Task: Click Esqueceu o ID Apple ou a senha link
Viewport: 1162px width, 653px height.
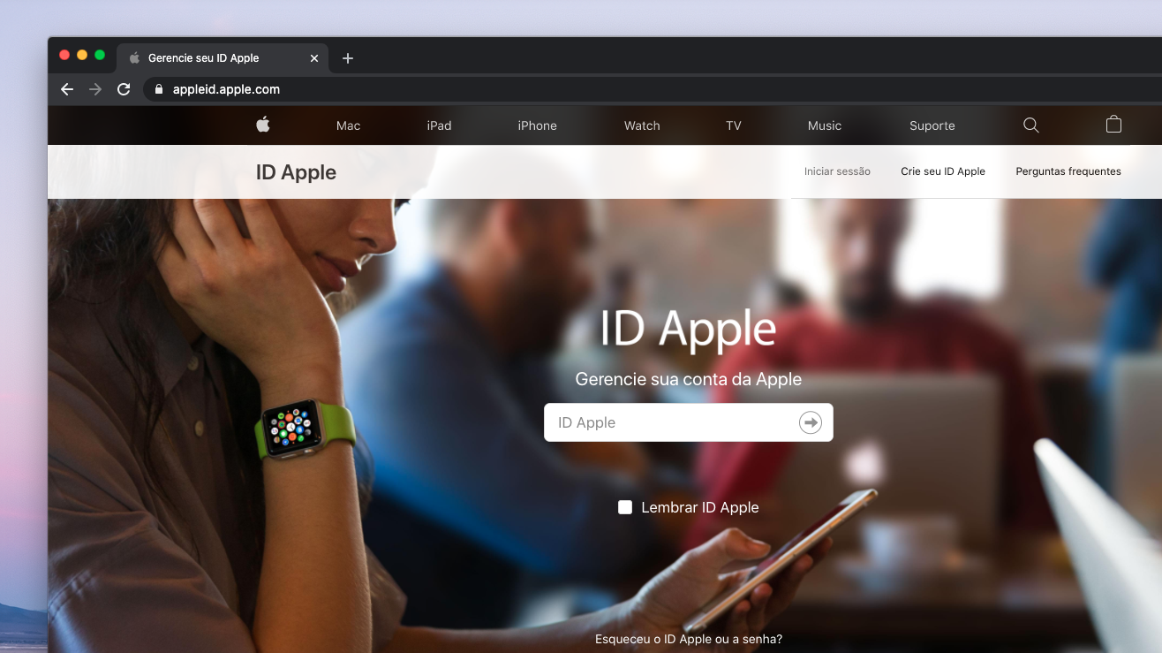Action: [689, 639]
